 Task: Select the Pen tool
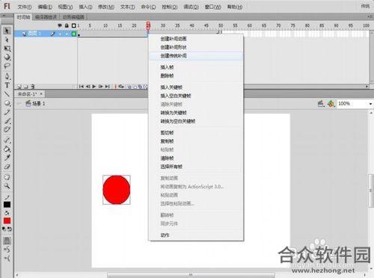(x=7, y=76)
